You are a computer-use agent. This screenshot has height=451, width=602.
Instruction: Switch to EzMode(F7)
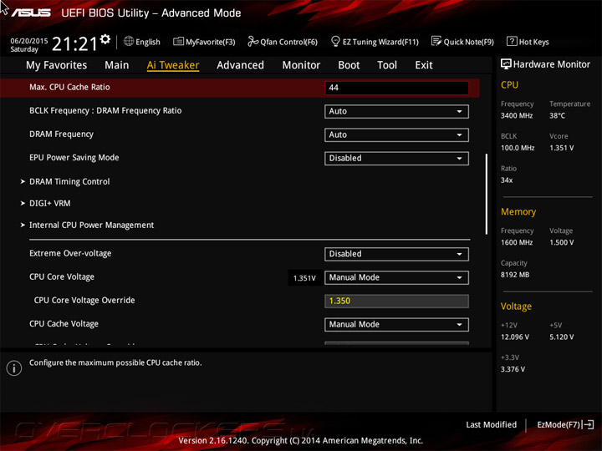(565, 424)
